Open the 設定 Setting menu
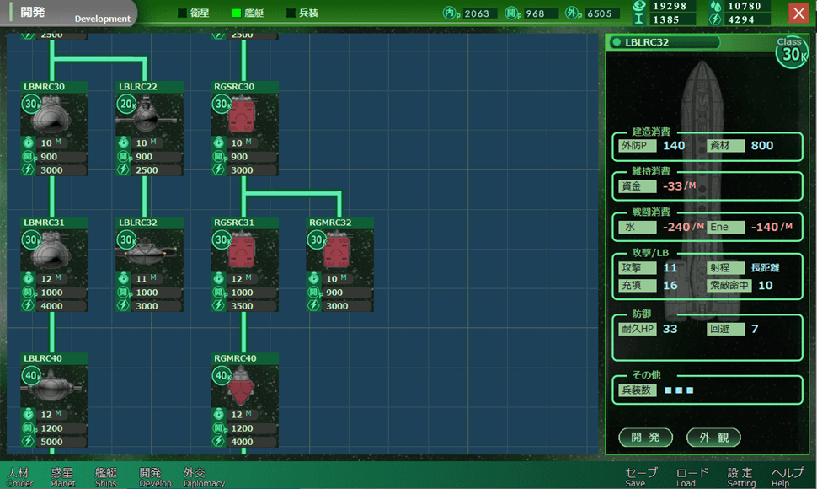817x489 pixels. [x=741, y=476]
